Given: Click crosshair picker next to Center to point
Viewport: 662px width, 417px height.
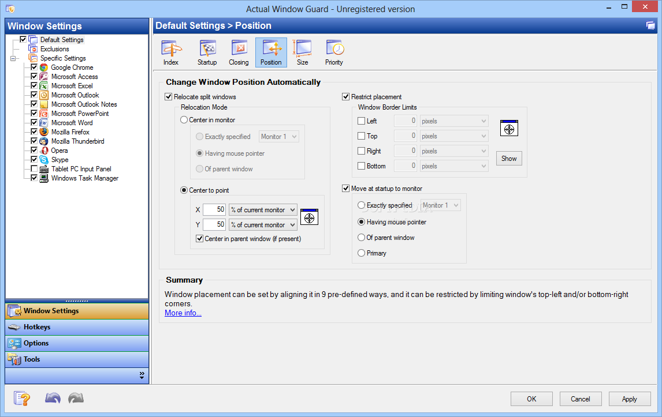Looking at the screenshot, I should [309, 217].
